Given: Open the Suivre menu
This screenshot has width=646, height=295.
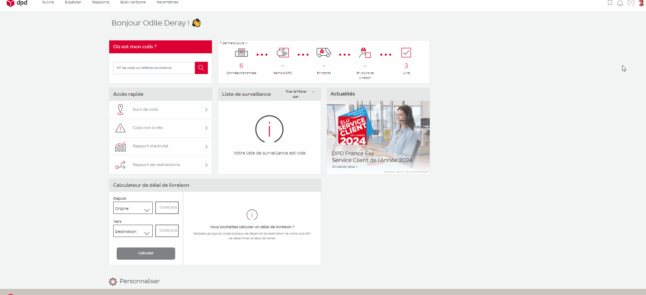Looking at the screenshot, I should 48,2.
